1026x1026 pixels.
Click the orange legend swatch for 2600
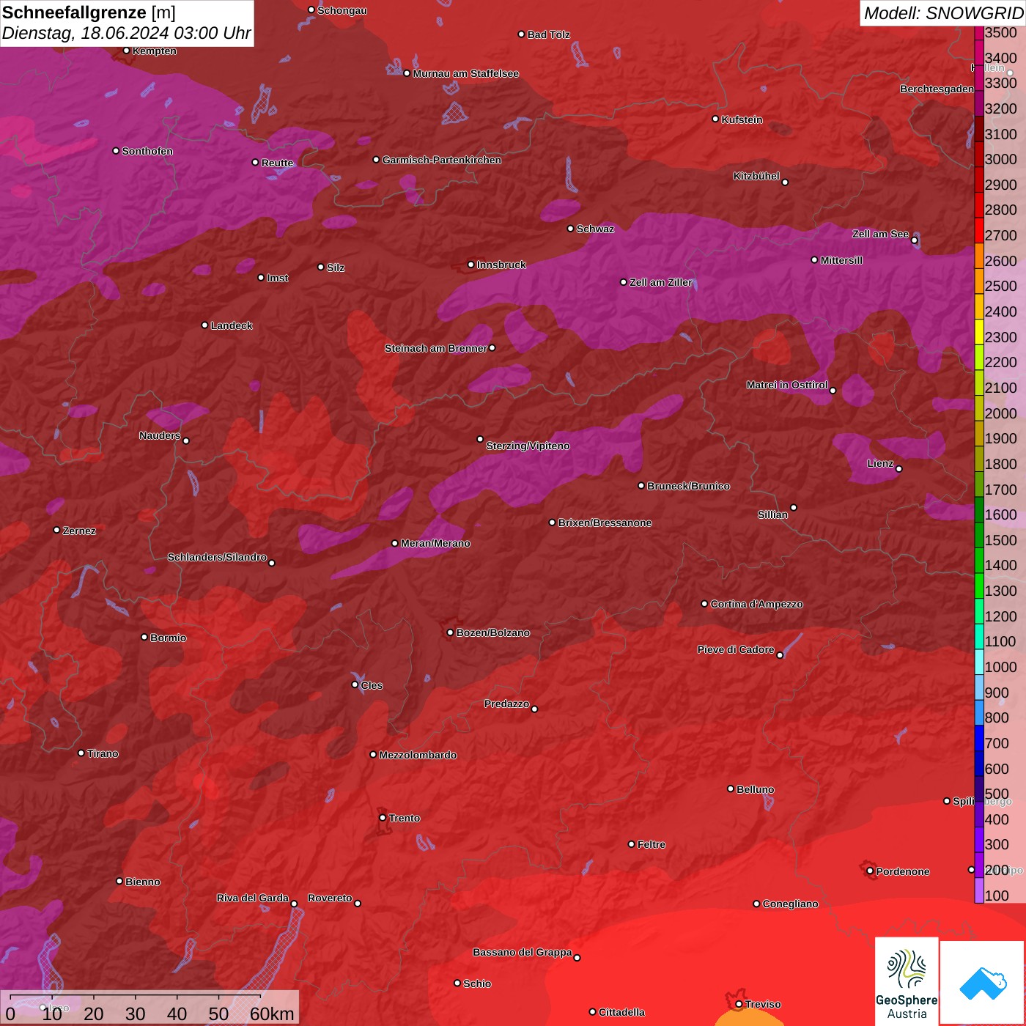979,256
